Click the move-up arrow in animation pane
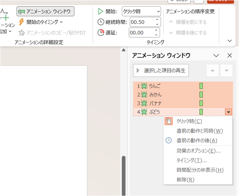Screen dimensions: 239x196 tap(213, 71)
